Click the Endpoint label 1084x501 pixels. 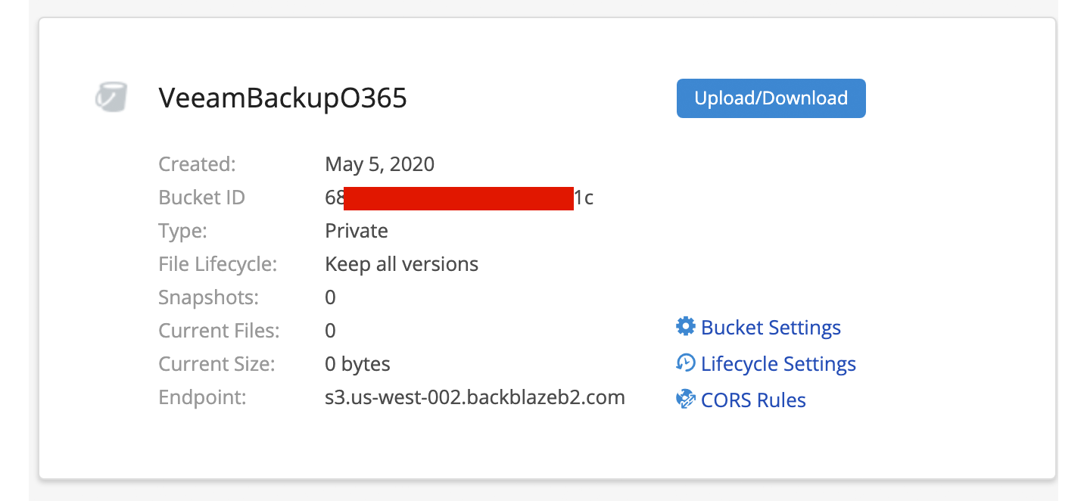click(203, 397)
